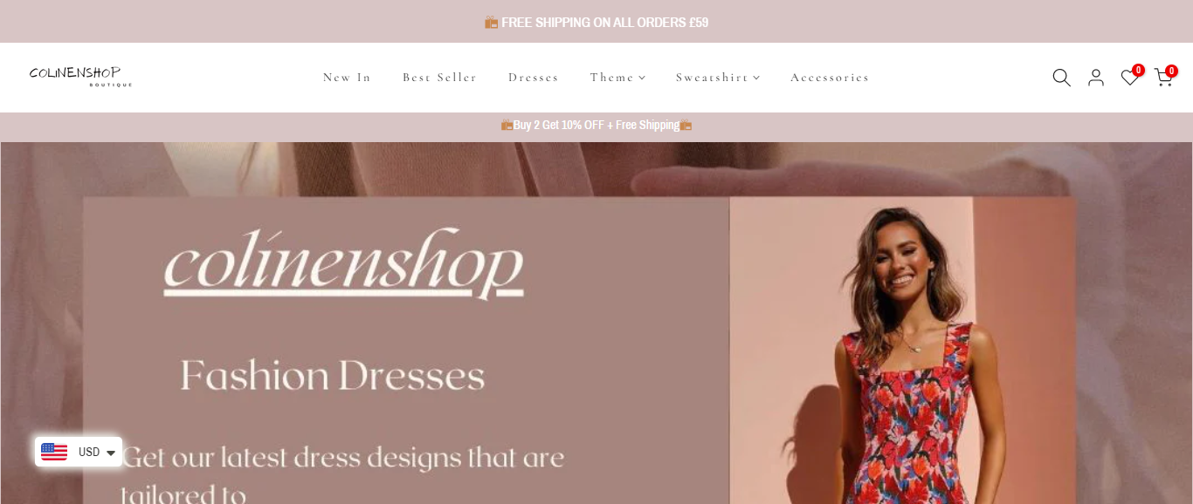
Task: Open the search magnifier icon
Action: tap(1061, 78)
